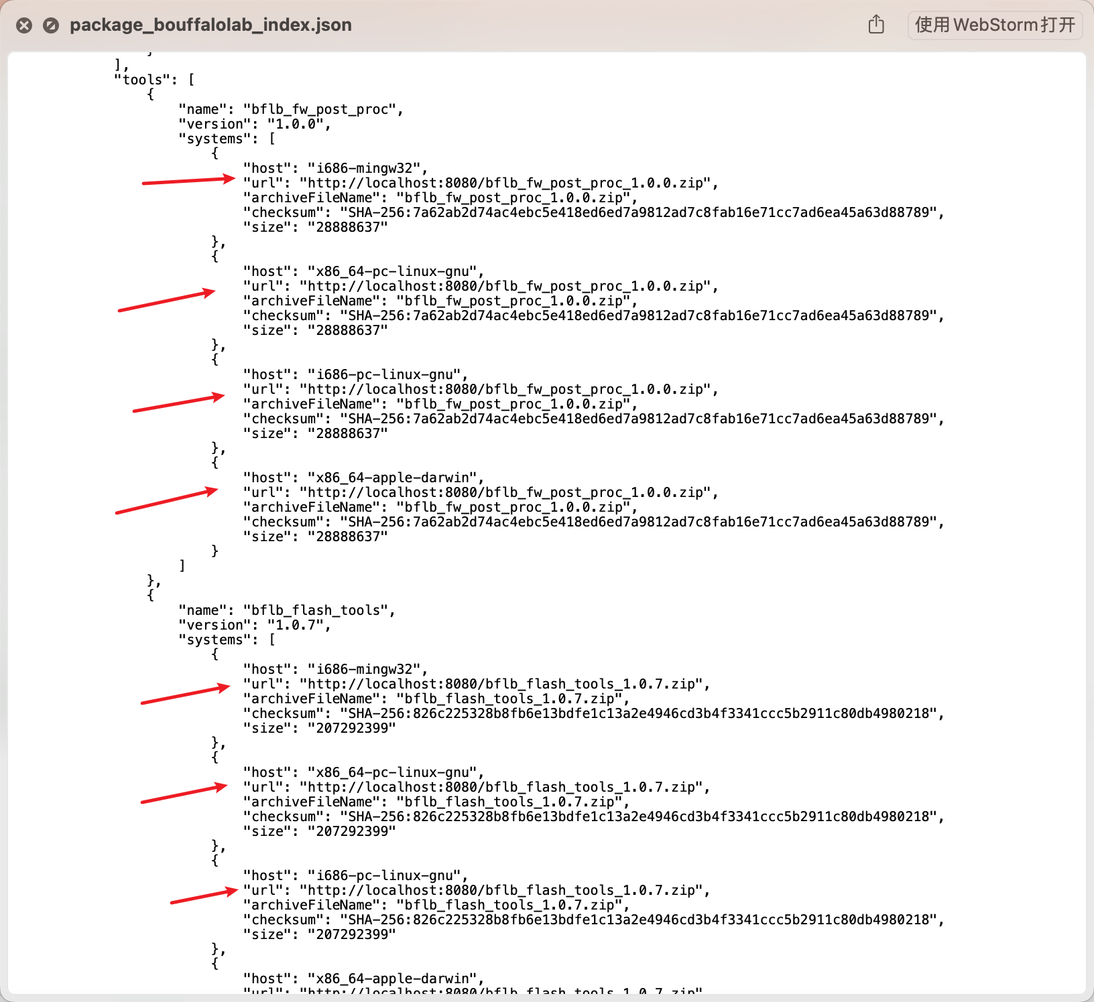1094x1002 pixels.
Task: Open the share menu icon
Action: click(x=876, y=25)
